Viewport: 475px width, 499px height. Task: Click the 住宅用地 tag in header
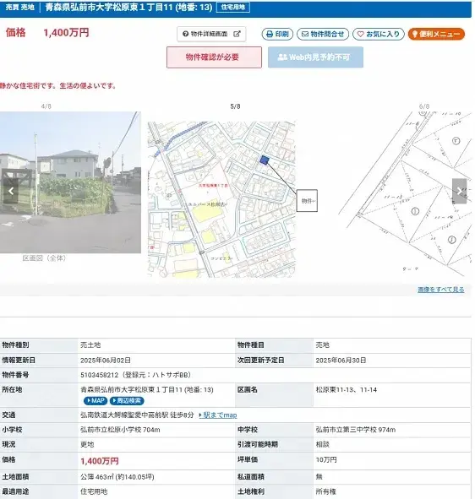233,7
